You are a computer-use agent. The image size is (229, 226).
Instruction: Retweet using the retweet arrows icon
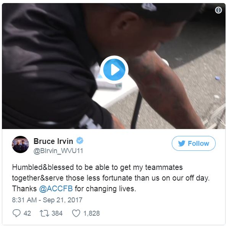44,213
